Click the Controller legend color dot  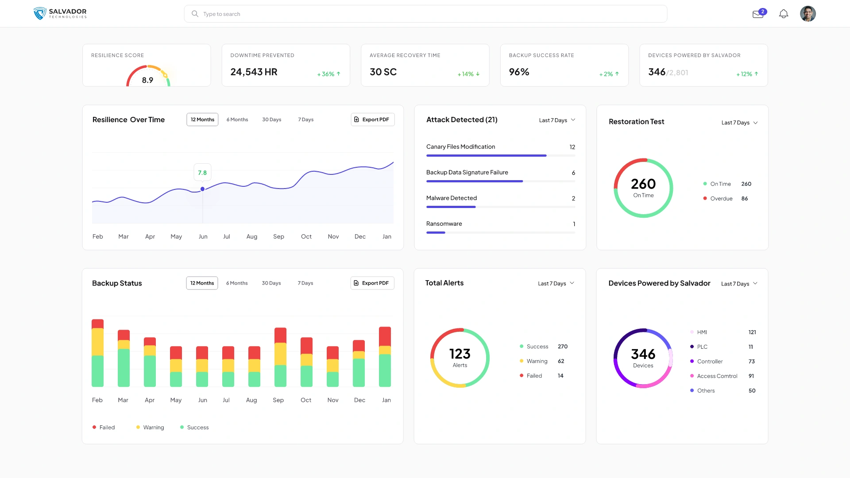pyautogui.click(x=692, y=361)
